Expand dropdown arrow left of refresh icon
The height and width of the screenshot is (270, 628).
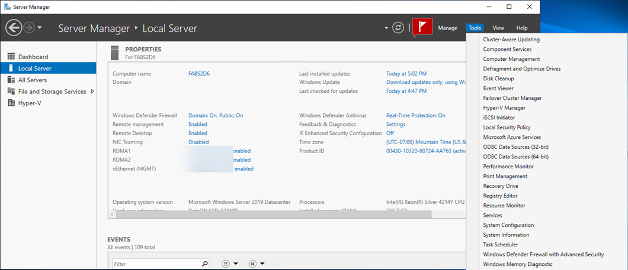pyautogui.click(x=386, y=28)
